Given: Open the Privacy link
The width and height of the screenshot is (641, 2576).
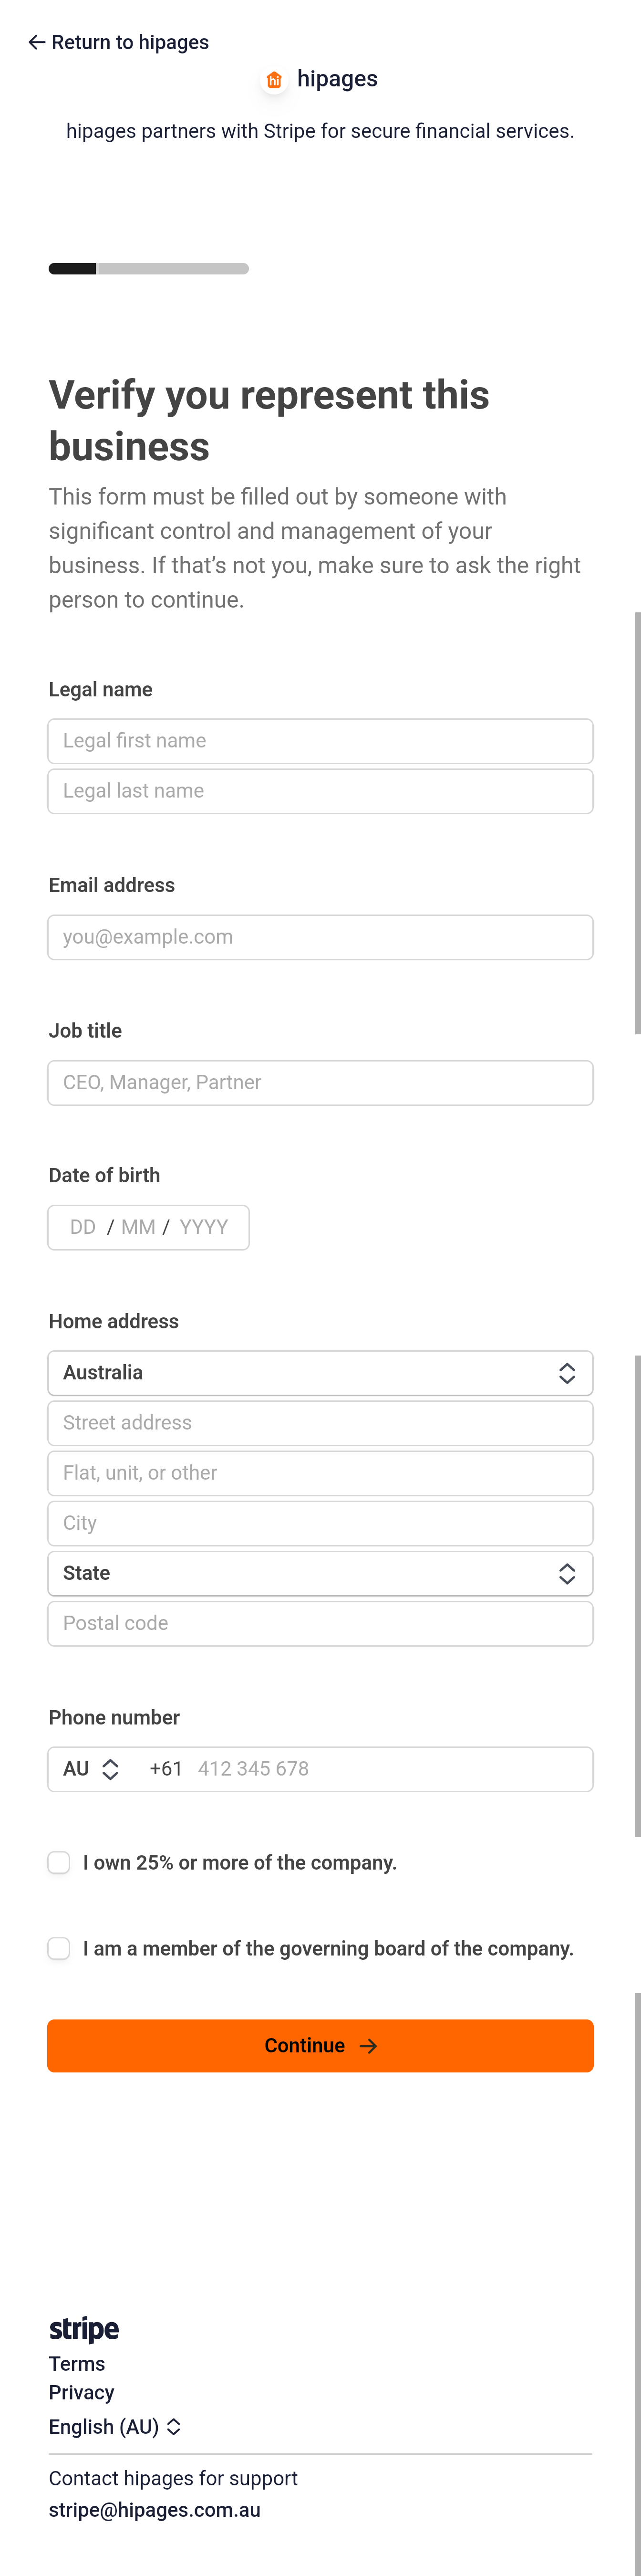Looking at the screenshot, I should coord(82,2393).
